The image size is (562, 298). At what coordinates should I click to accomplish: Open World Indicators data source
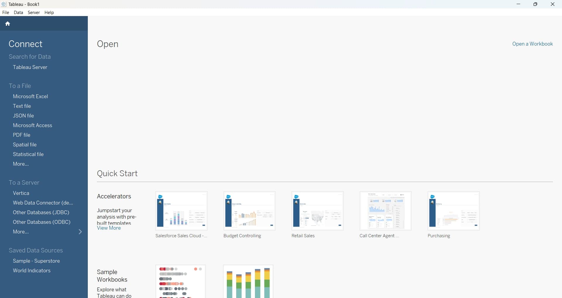32,271
